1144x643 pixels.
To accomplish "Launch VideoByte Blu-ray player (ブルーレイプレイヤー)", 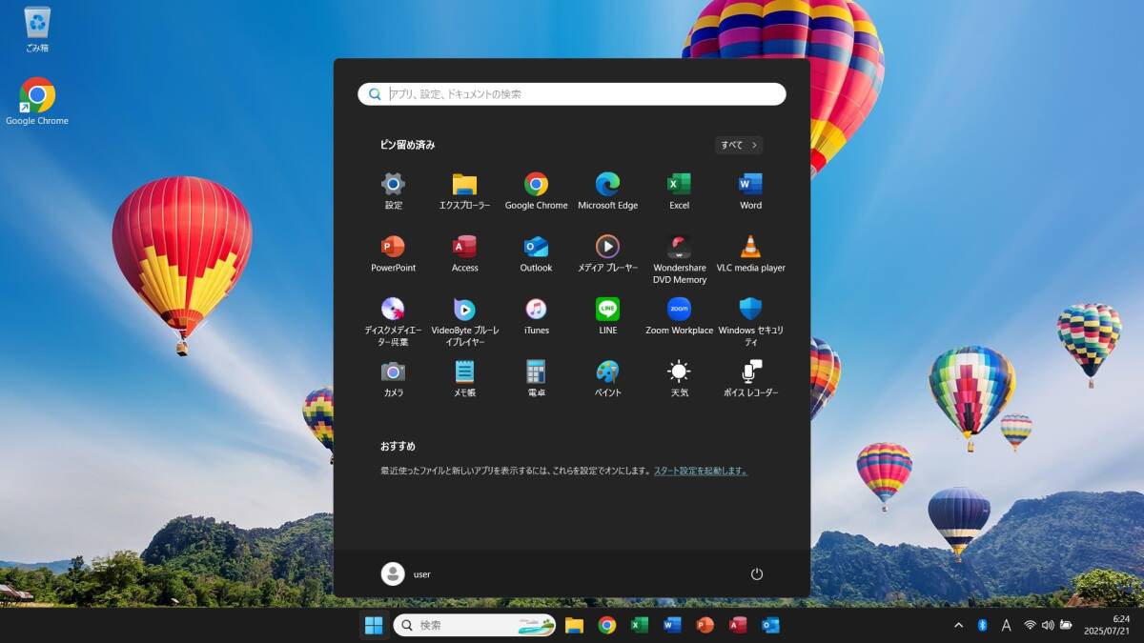I will pyautogui.click(x=464, y=322).
